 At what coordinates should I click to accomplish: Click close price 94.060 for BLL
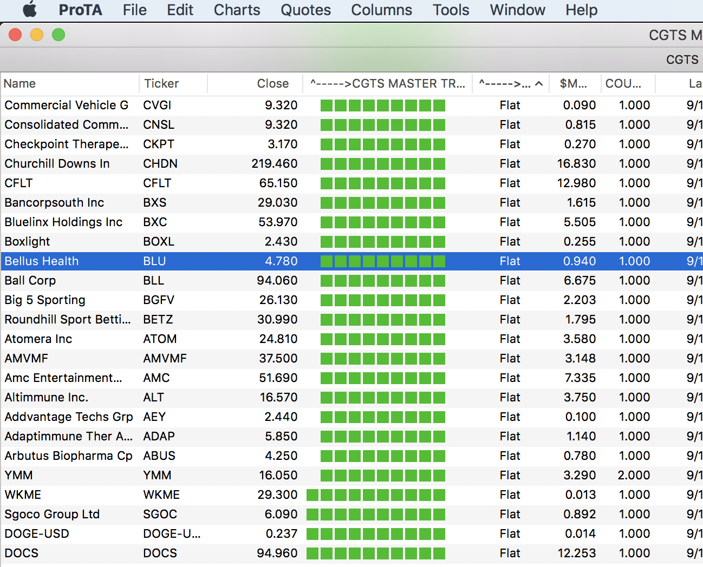(x=277, y=280)
